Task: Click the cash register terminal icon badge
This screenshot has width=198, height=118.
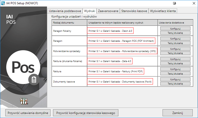Action: point(34,80)
